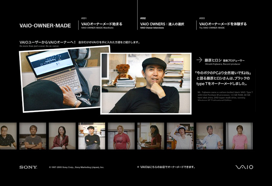Pick thumbnail of blond man in red t-shirt

point(121,136)
